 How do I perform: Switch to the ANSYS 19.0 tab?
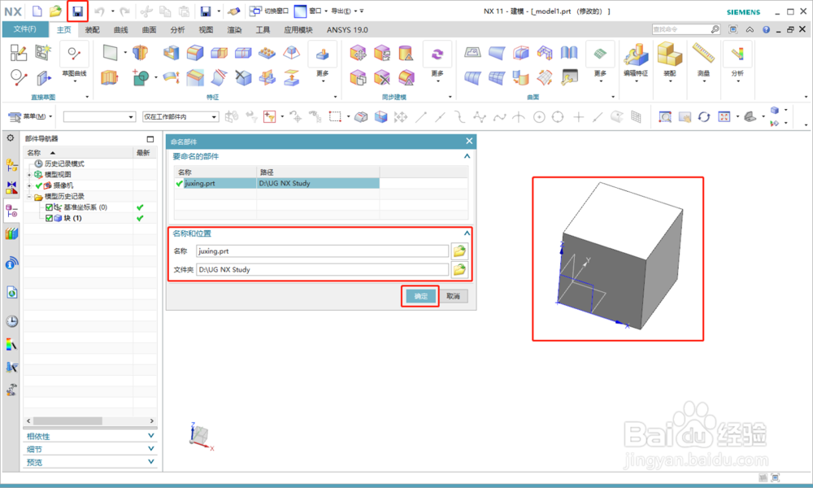coord(347,30)
